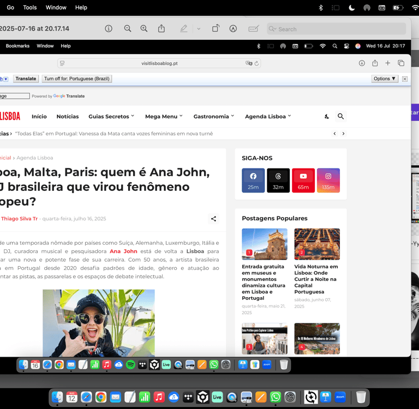
Task: Open Numbers from the bottom Dock
Action: [144, 397]
